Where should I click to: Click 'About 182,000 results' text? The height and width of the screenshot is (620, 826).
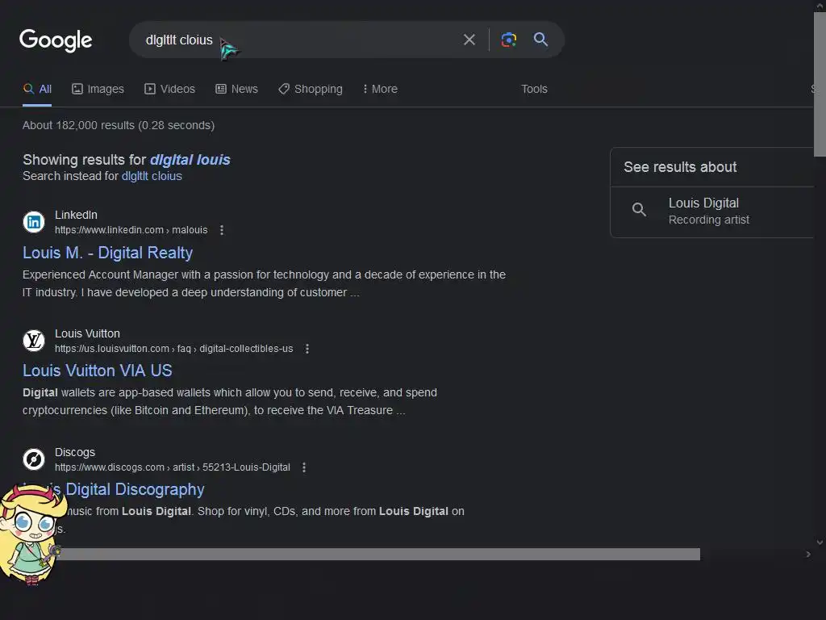(x=119, y=125)
